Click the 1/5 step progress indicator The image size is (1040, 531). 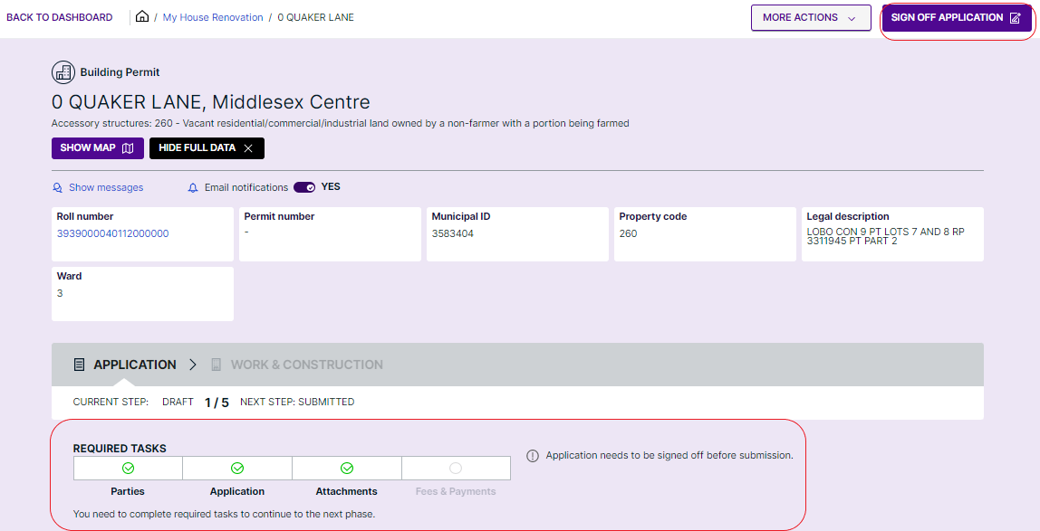point(217,402)
